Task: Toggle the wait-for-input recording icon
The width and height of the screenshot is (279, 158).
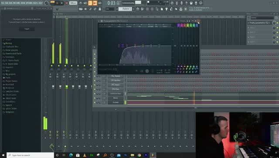Action: pos(85,3)
